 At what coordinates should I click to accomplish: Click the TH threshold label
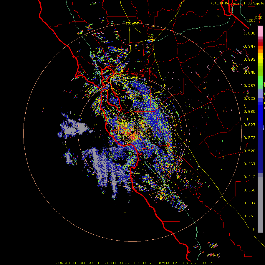pos(253,229)
